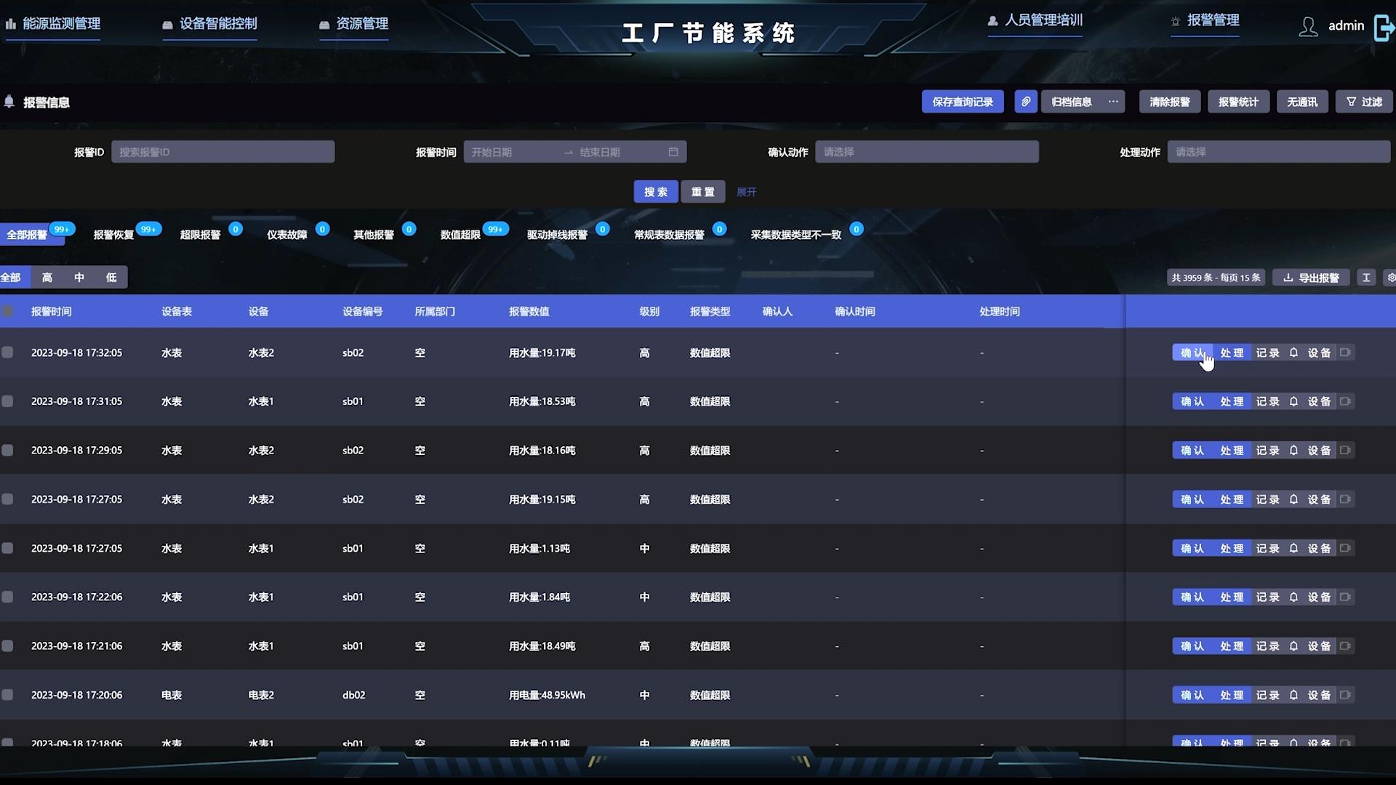Open 人员管理培训 menu
Screen dimensions: 1396x785
[x=1035, y=20]
